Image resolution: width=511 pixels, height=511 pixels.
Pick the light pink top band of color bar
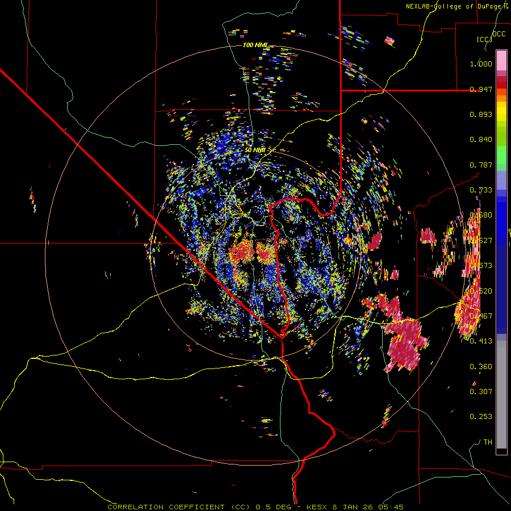pos(501,60)
